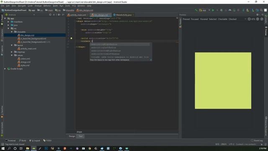
Task: Open the Palette side strip
Action: click(x=180, y=23)
